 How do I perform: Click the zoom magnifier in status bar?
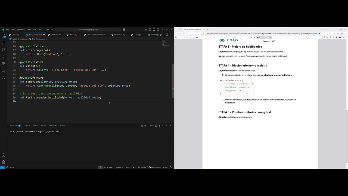pos(101,167)
